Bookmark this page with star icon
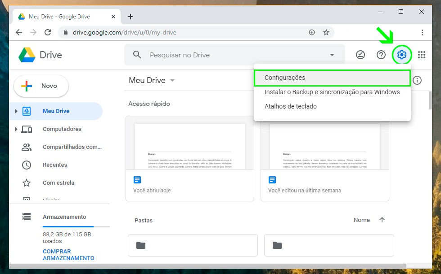This screenshot has width=441, height=274. (326, 32)
